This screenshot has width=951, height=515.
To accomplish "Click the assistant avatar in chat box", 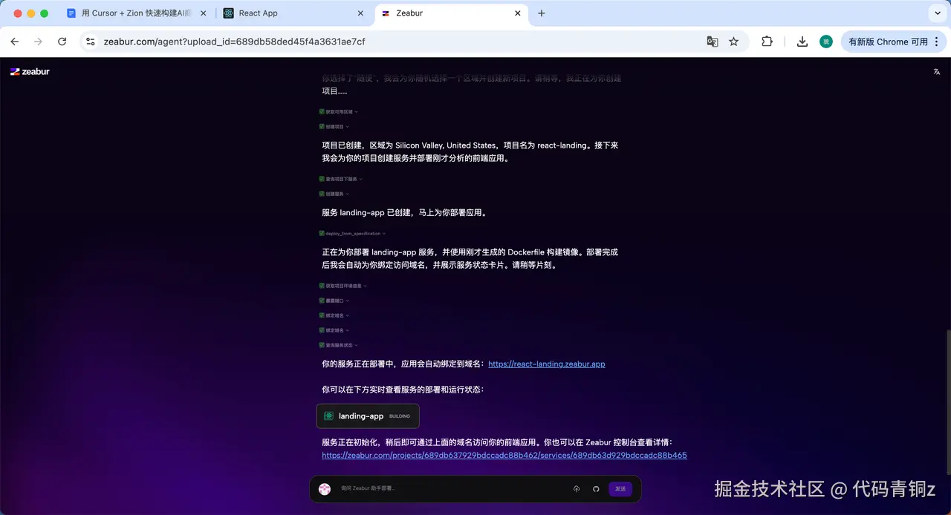I will coord(325,489).
